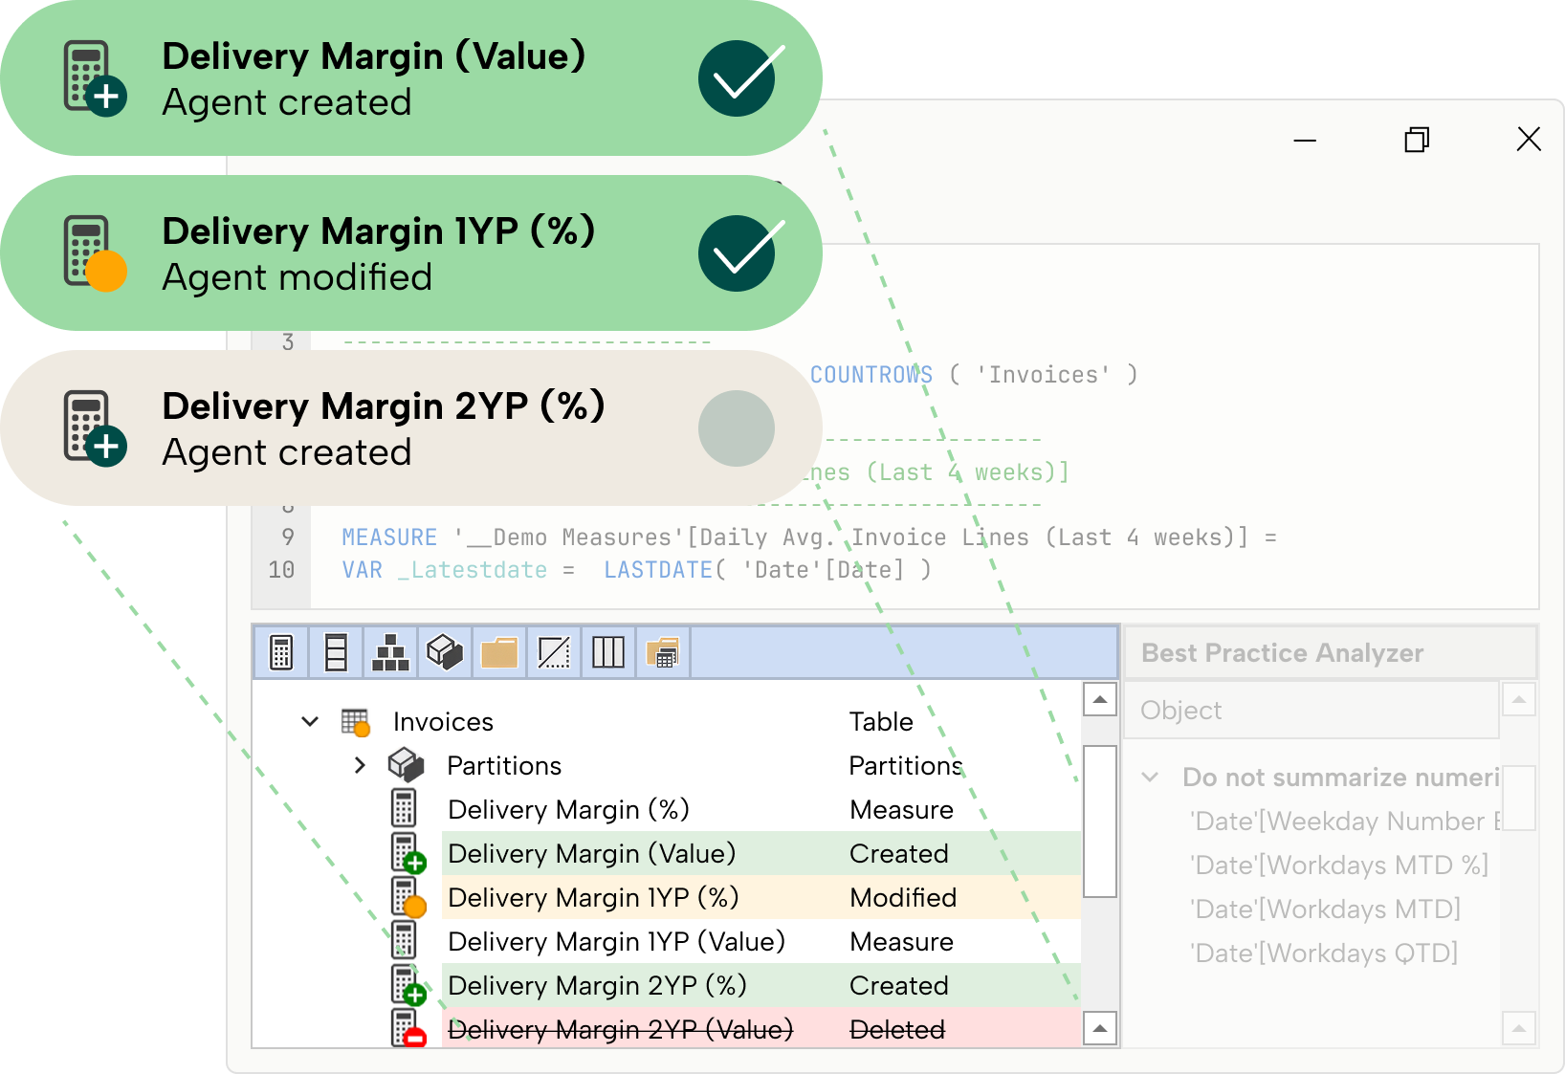Select the Delivery Margin 1YP (Value) measure
Image resolution: width=1565 pixels, height=1074 pixels.
tap(616, 942)
